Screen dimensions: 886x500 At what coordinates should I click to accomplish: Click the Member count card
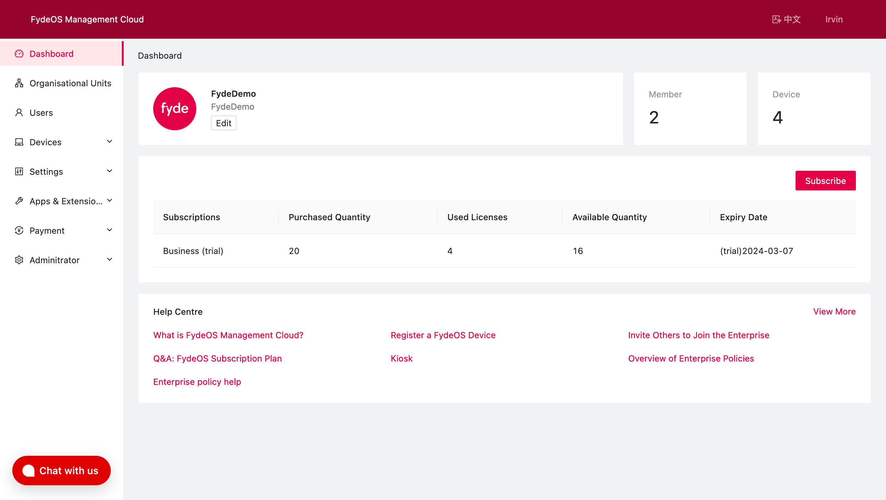coord(690,108)
